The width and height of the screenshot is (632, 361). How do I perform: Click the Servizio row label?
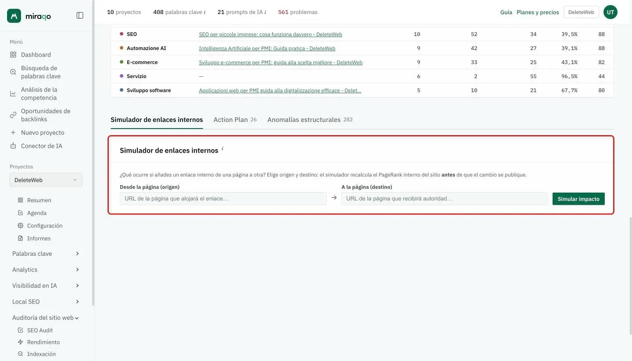[136, 76]
